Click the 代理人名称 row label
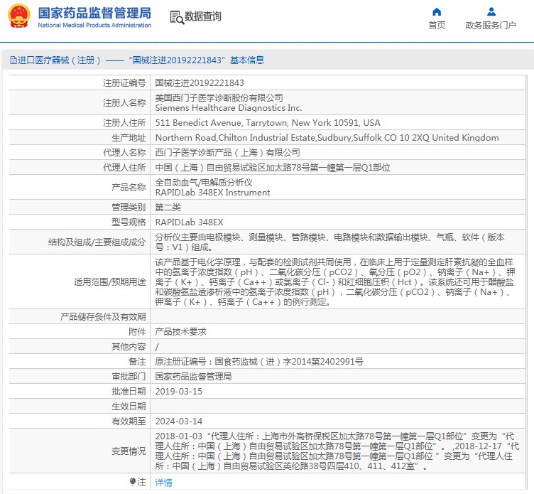The height and width of the screenshot is (494, 534). click(124, 152)
